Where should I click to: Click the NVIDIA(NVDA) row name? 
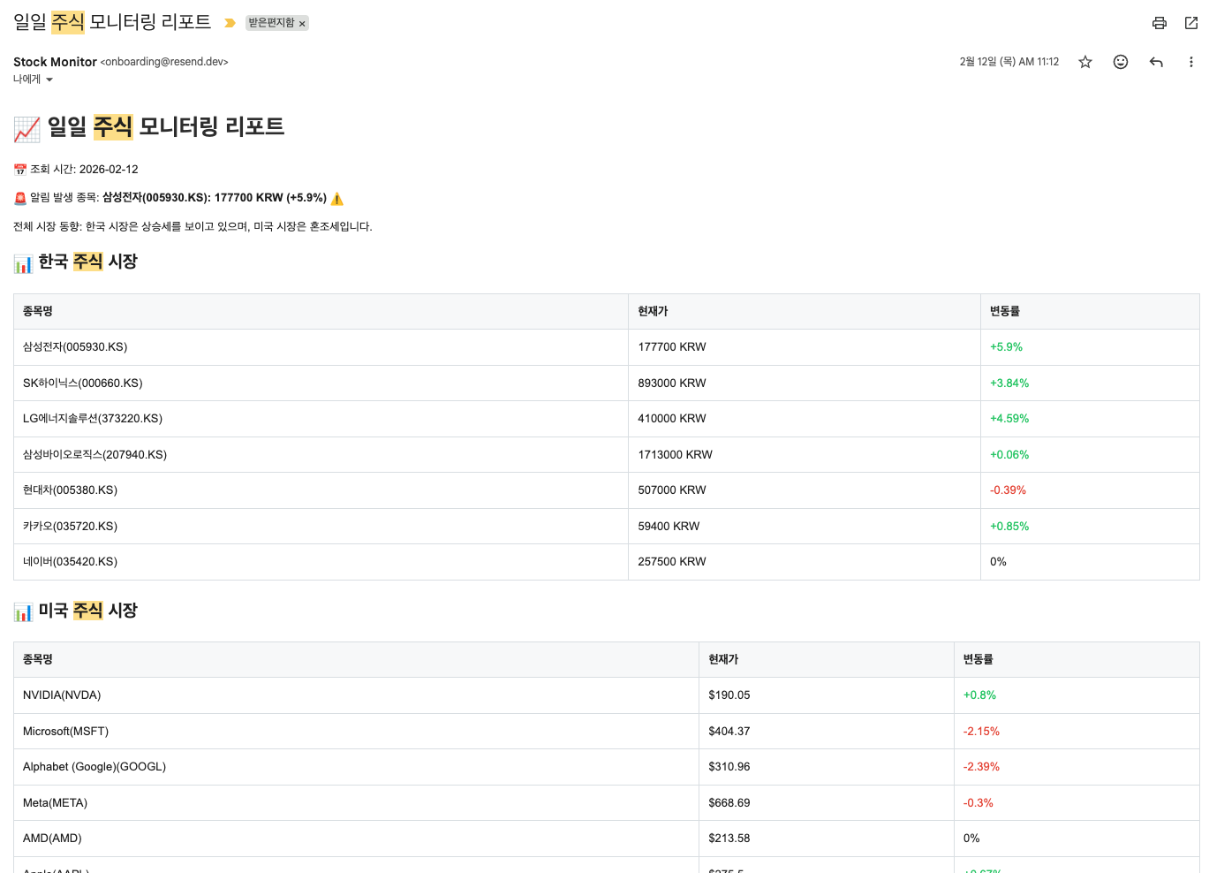[62, 695]
